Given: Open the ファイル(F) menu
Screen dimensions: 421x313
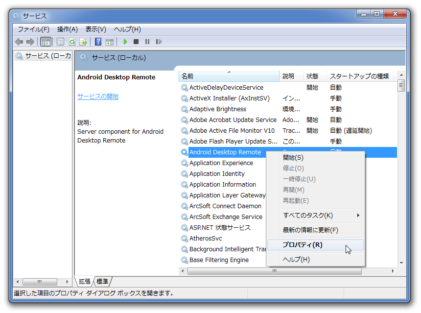Looking at the screenshot, I should tap(34, 29).
